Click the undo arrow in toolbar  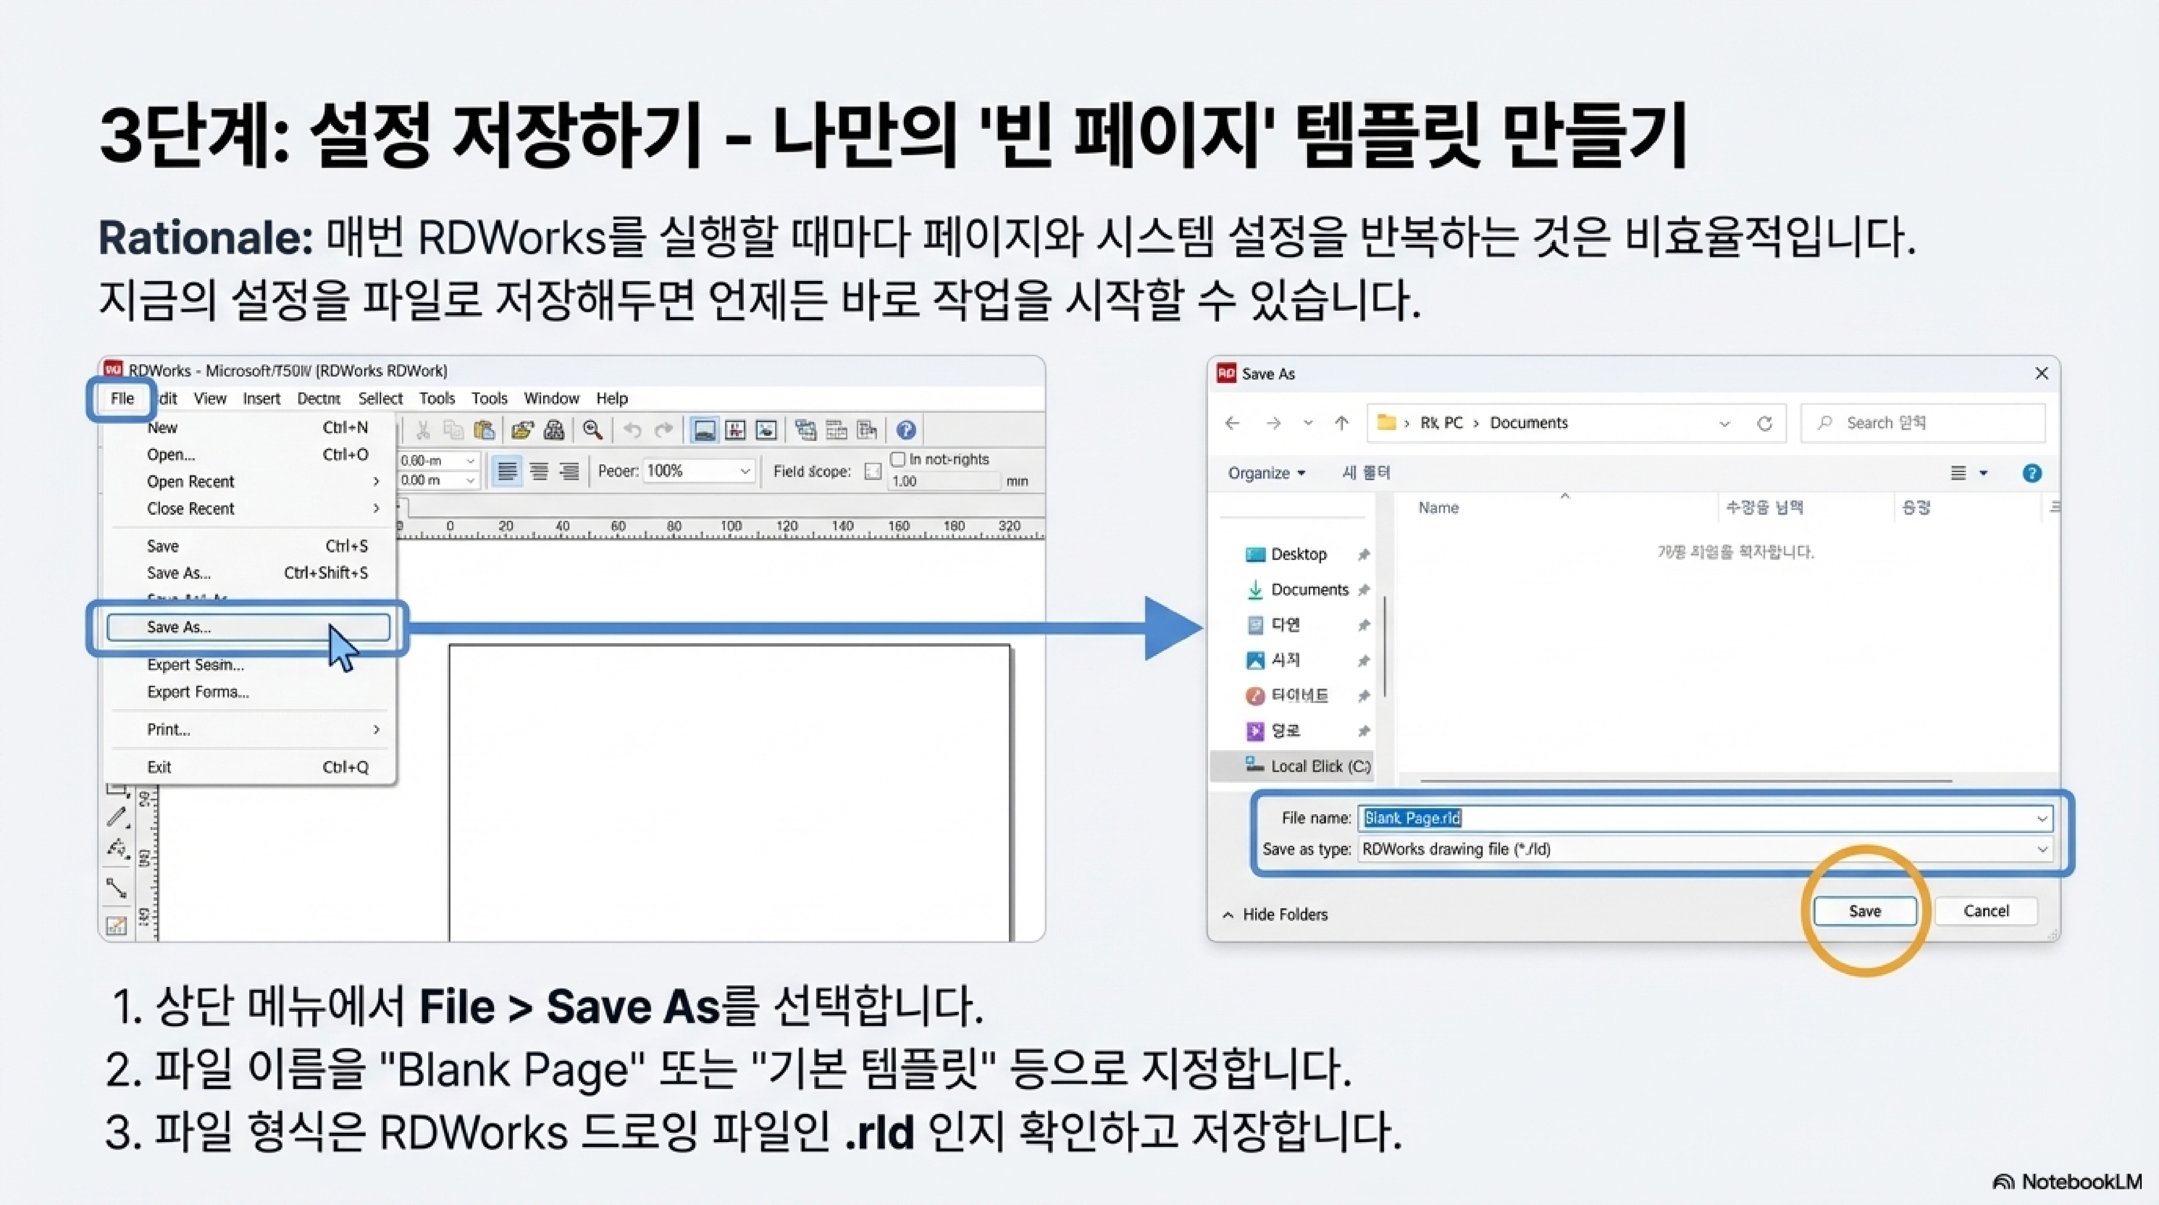click(x=633, y=430)
